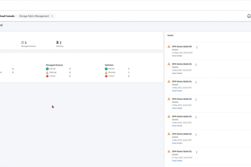Click the Switches Warning count value
Screen dimensions: 251x167
(x=129, y=72)
